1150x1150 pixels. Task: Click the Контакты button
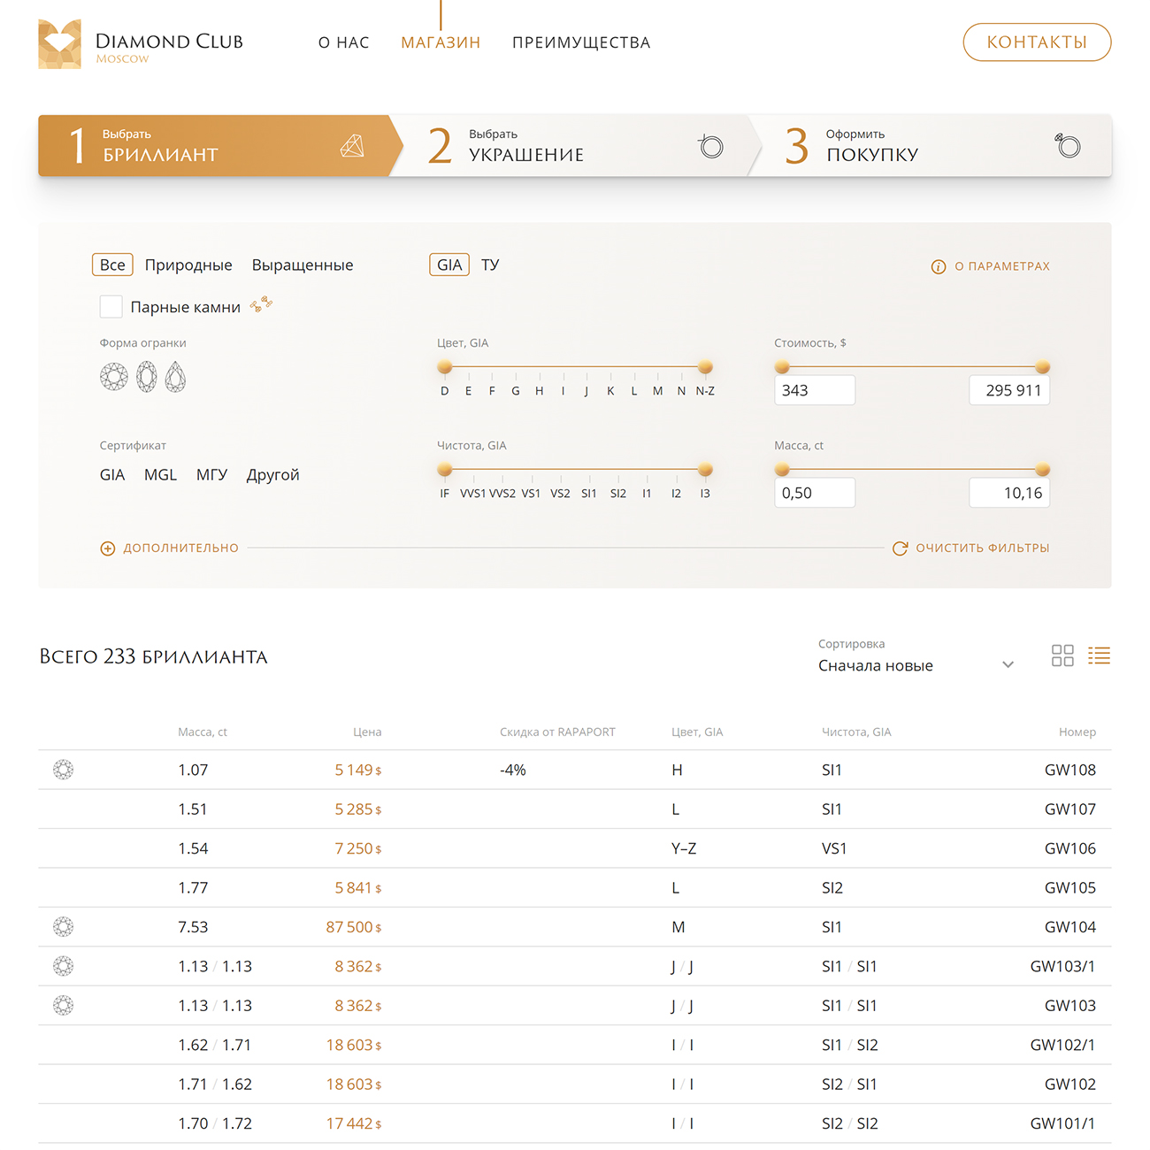[x=1037, y=42]
